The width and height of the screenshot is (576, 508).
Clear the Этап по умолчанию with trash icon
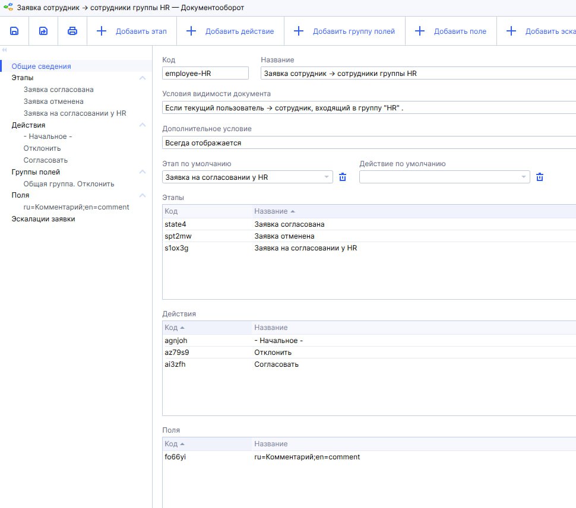pyautogui.click(x=343, y=177)
